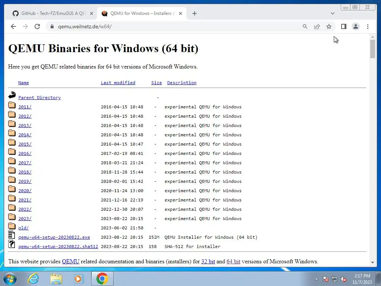Open the muted volume tray icon
This screenshot has height=286, width=381.
point(343,279)
